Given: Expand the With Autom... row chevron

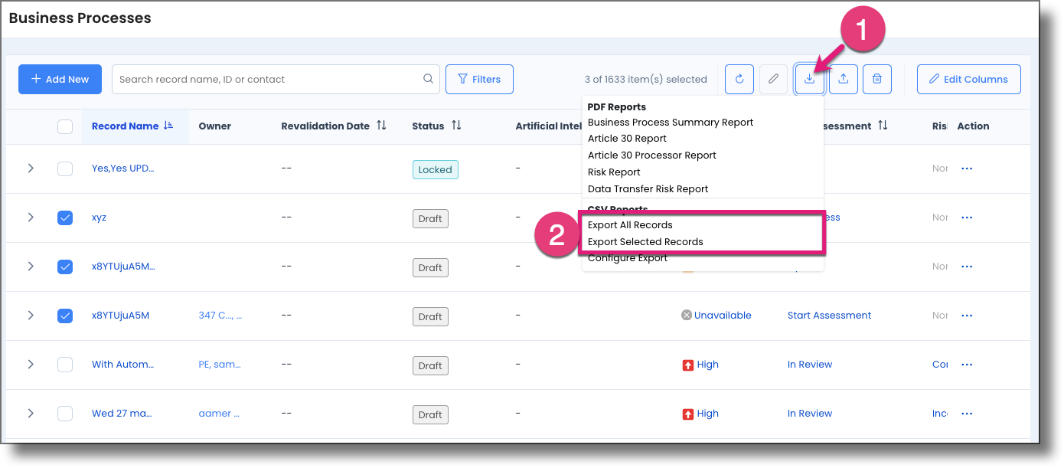Looking at the screenshot, I should (x=31, y=365).
